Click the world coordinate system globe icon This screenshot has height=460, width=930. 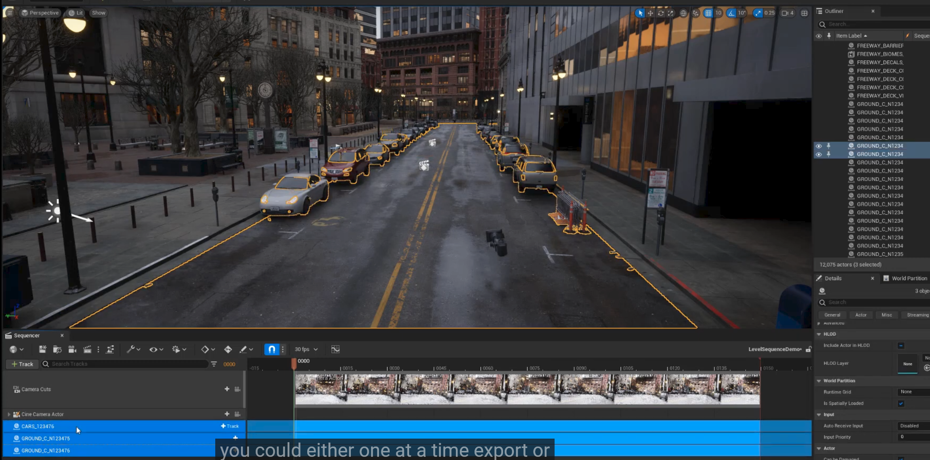[683, 13]
